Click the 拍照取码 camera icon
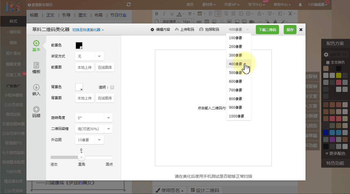The image size is (350, 194). (201, 30)
